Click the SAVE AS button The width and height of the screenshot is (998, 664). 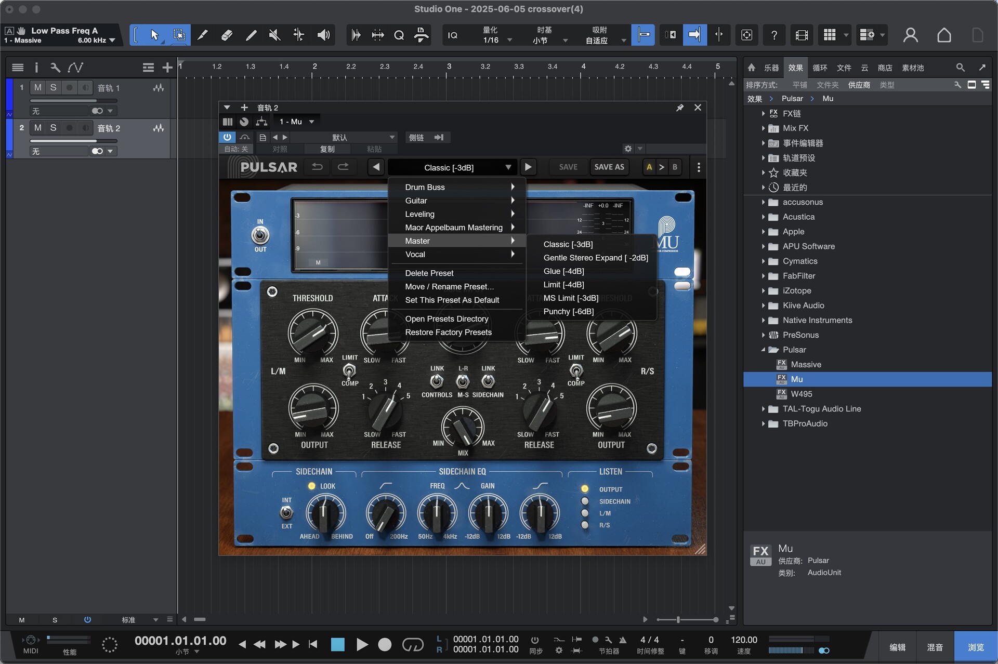pos(609,167)
